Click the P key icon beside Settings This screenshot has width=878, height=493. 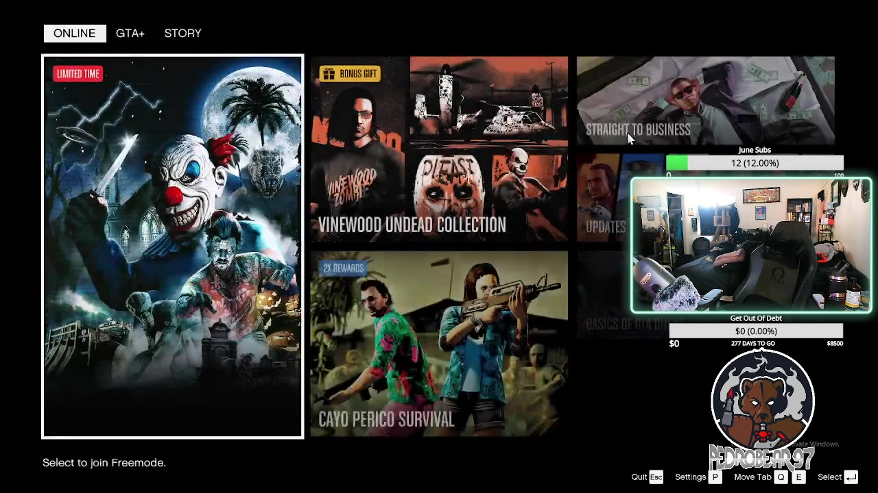pos(715,477)
